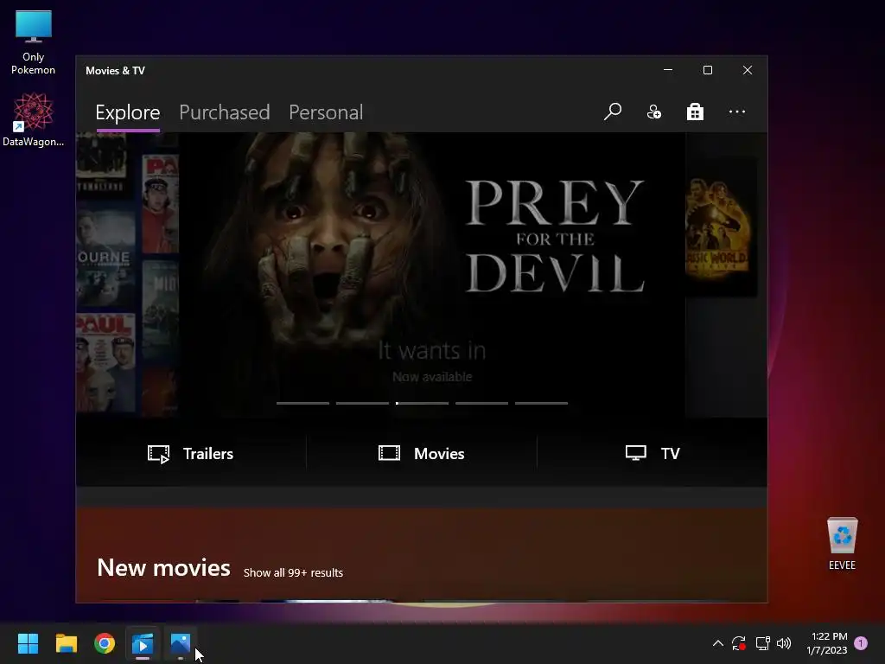Screen dimensions: 885x664
Task: Click Show all 99+ results link
Action: point(293,572)
